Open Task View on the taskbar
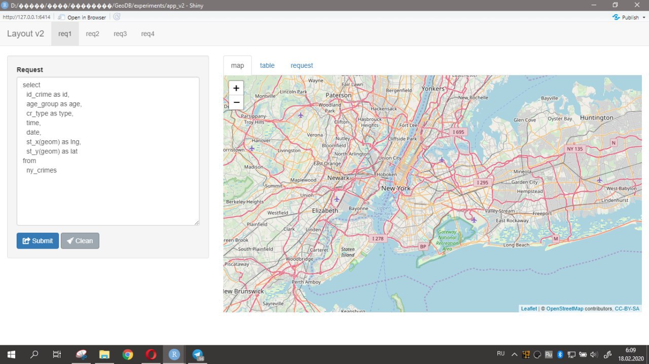 57,354
